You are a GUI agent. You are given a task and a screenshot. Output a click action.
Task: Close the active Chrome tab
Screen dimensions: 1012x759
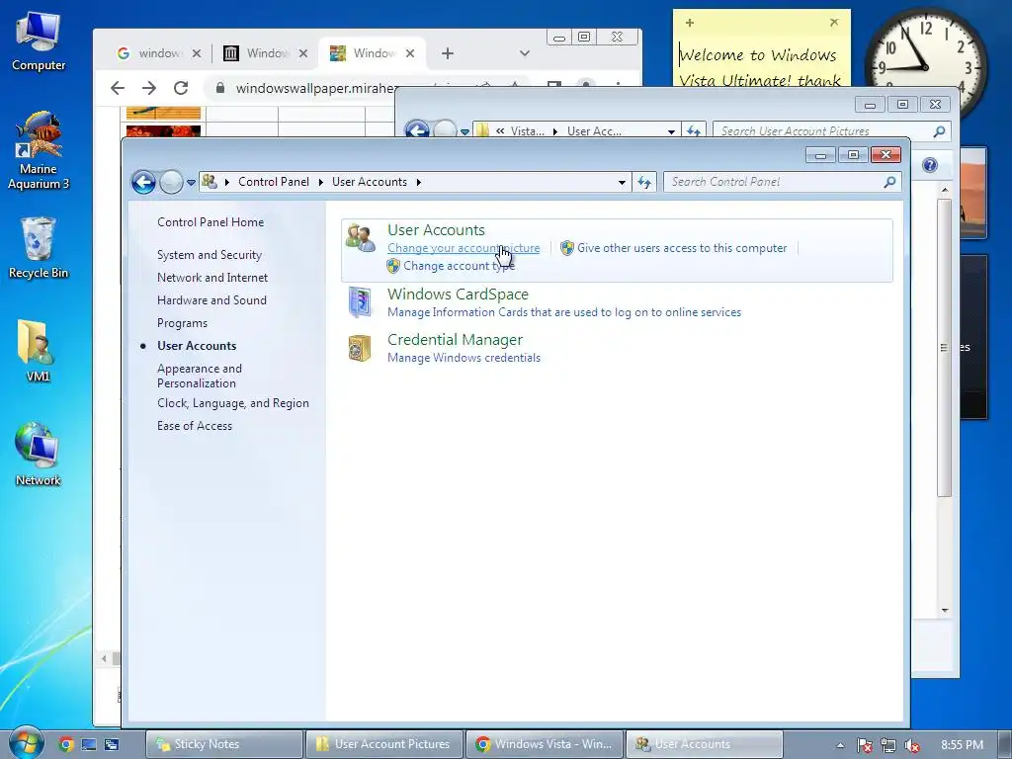tap(410, 53)
